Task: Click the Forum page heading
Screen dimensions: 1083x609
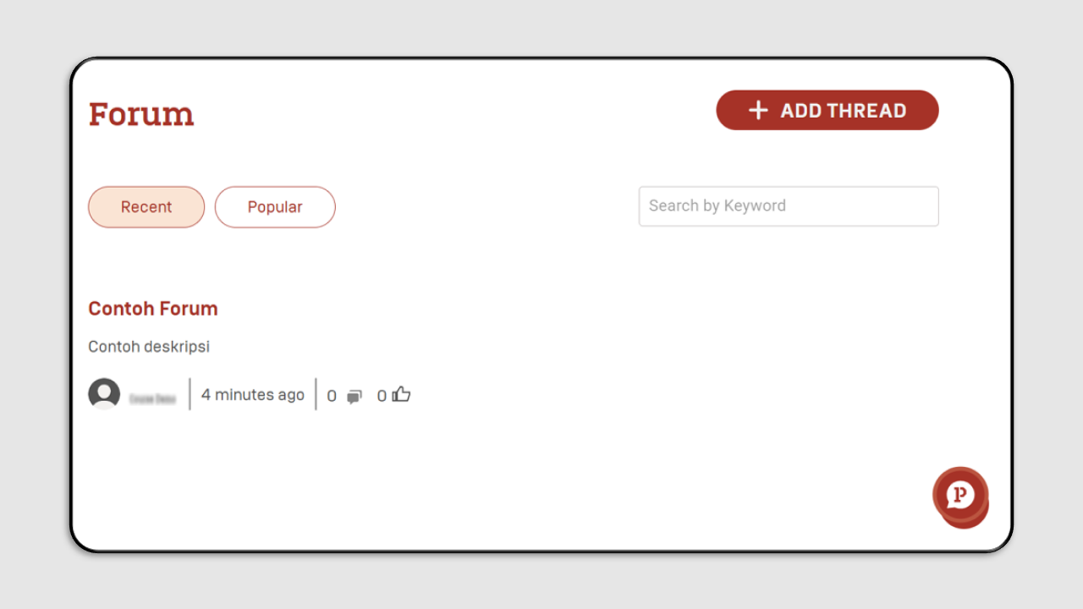Action: [x=141, y=114]
